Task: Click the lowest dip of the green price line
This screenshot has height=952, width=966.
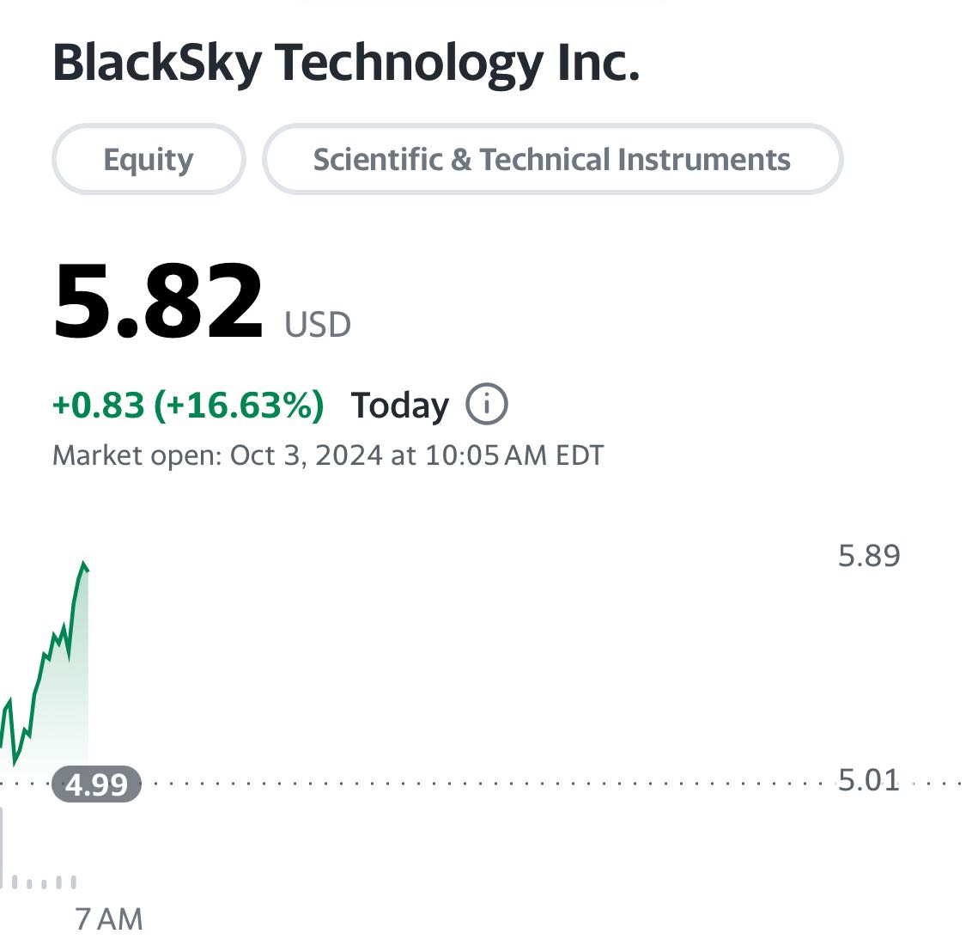Action: point(15,763)
